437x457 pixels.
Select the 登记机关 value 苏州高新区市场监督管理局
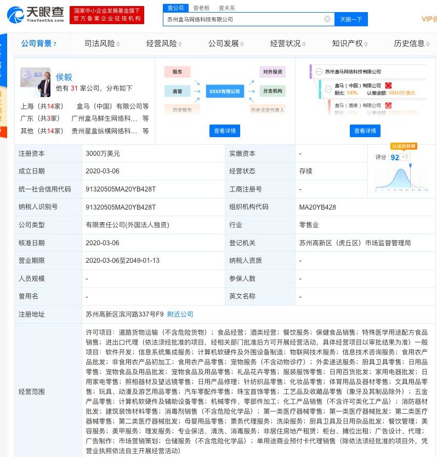(x=355, y=243)
